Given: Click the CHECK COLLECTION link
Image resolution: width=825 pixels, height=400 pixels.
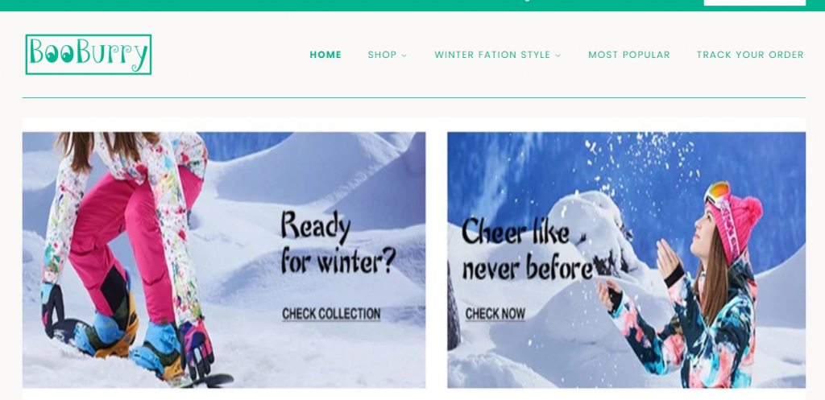Looking at the screenshot, I should (331, 315).
